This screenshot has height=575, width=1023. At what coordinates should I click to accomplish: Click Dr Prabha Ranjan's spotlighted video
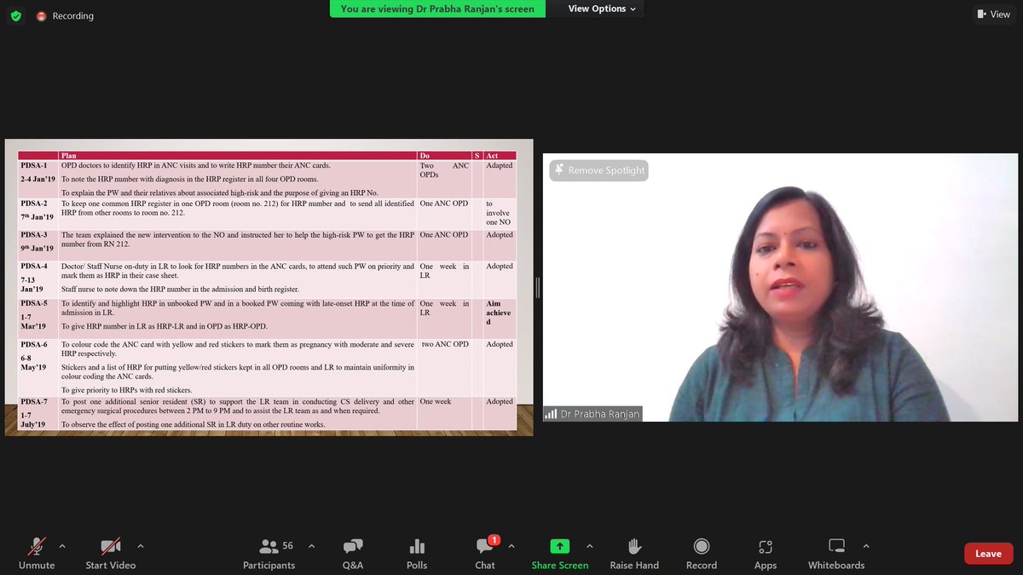(780, 287)
